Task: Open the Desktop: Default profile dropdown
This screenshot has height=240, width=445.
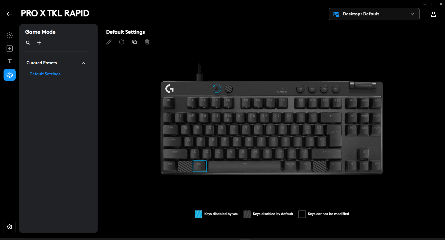Action: [x=374, y=14]
